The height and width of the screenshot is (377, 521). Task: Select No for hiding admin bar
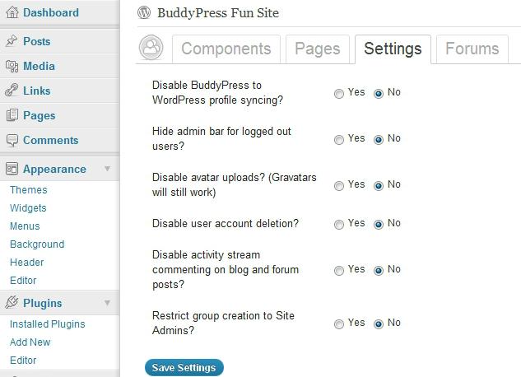[379, 139]
